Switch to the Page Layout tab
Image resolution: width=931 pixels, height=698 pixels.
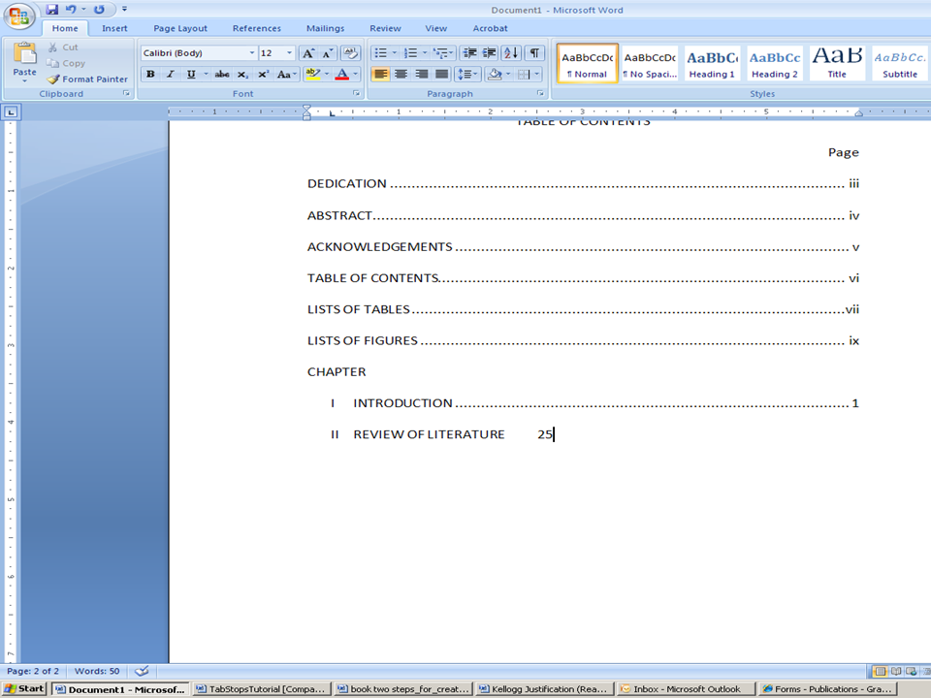pos(180,28)
